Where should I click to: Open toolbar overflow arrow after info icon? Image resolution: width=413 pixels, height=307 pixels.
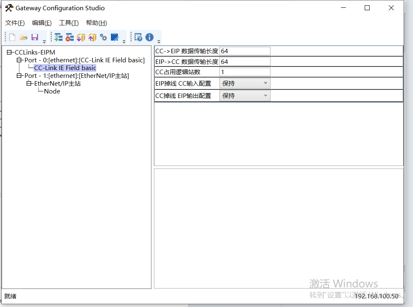[x=159, y=42]
